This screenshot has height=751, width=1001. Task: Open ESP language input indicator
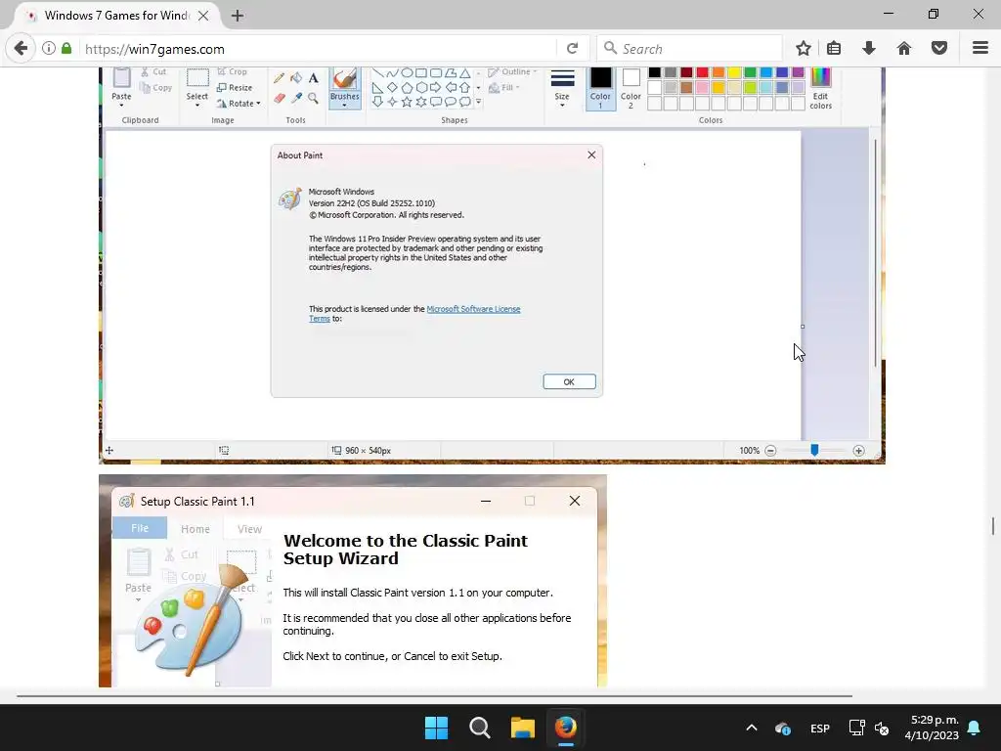tap(820, 728)
